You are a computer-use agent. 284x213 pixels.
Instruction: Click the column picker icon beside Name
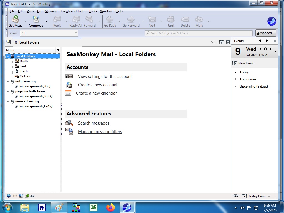(x=58, y=50)
